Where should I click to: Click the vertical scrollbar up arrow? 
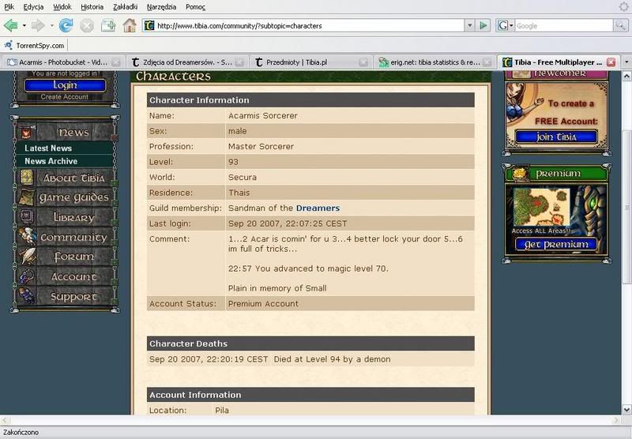pyautogui.click(x=626, y=76)
